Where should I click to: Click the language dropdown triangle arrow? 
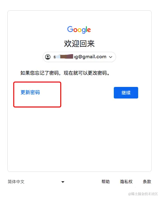pyautogui.click(x=63, y=182)
